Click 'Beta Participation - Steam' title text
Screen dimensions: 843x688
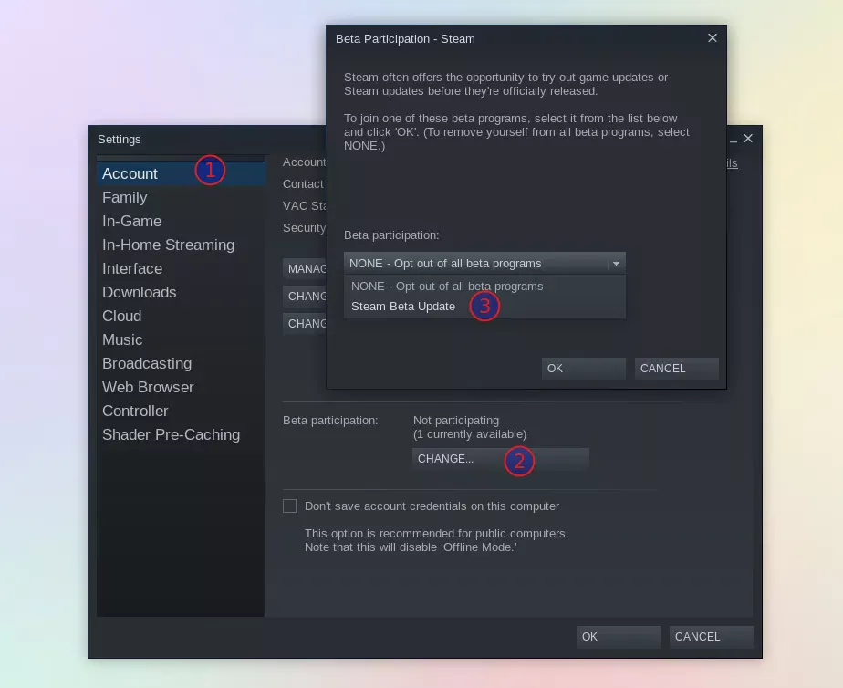(405, 38)
